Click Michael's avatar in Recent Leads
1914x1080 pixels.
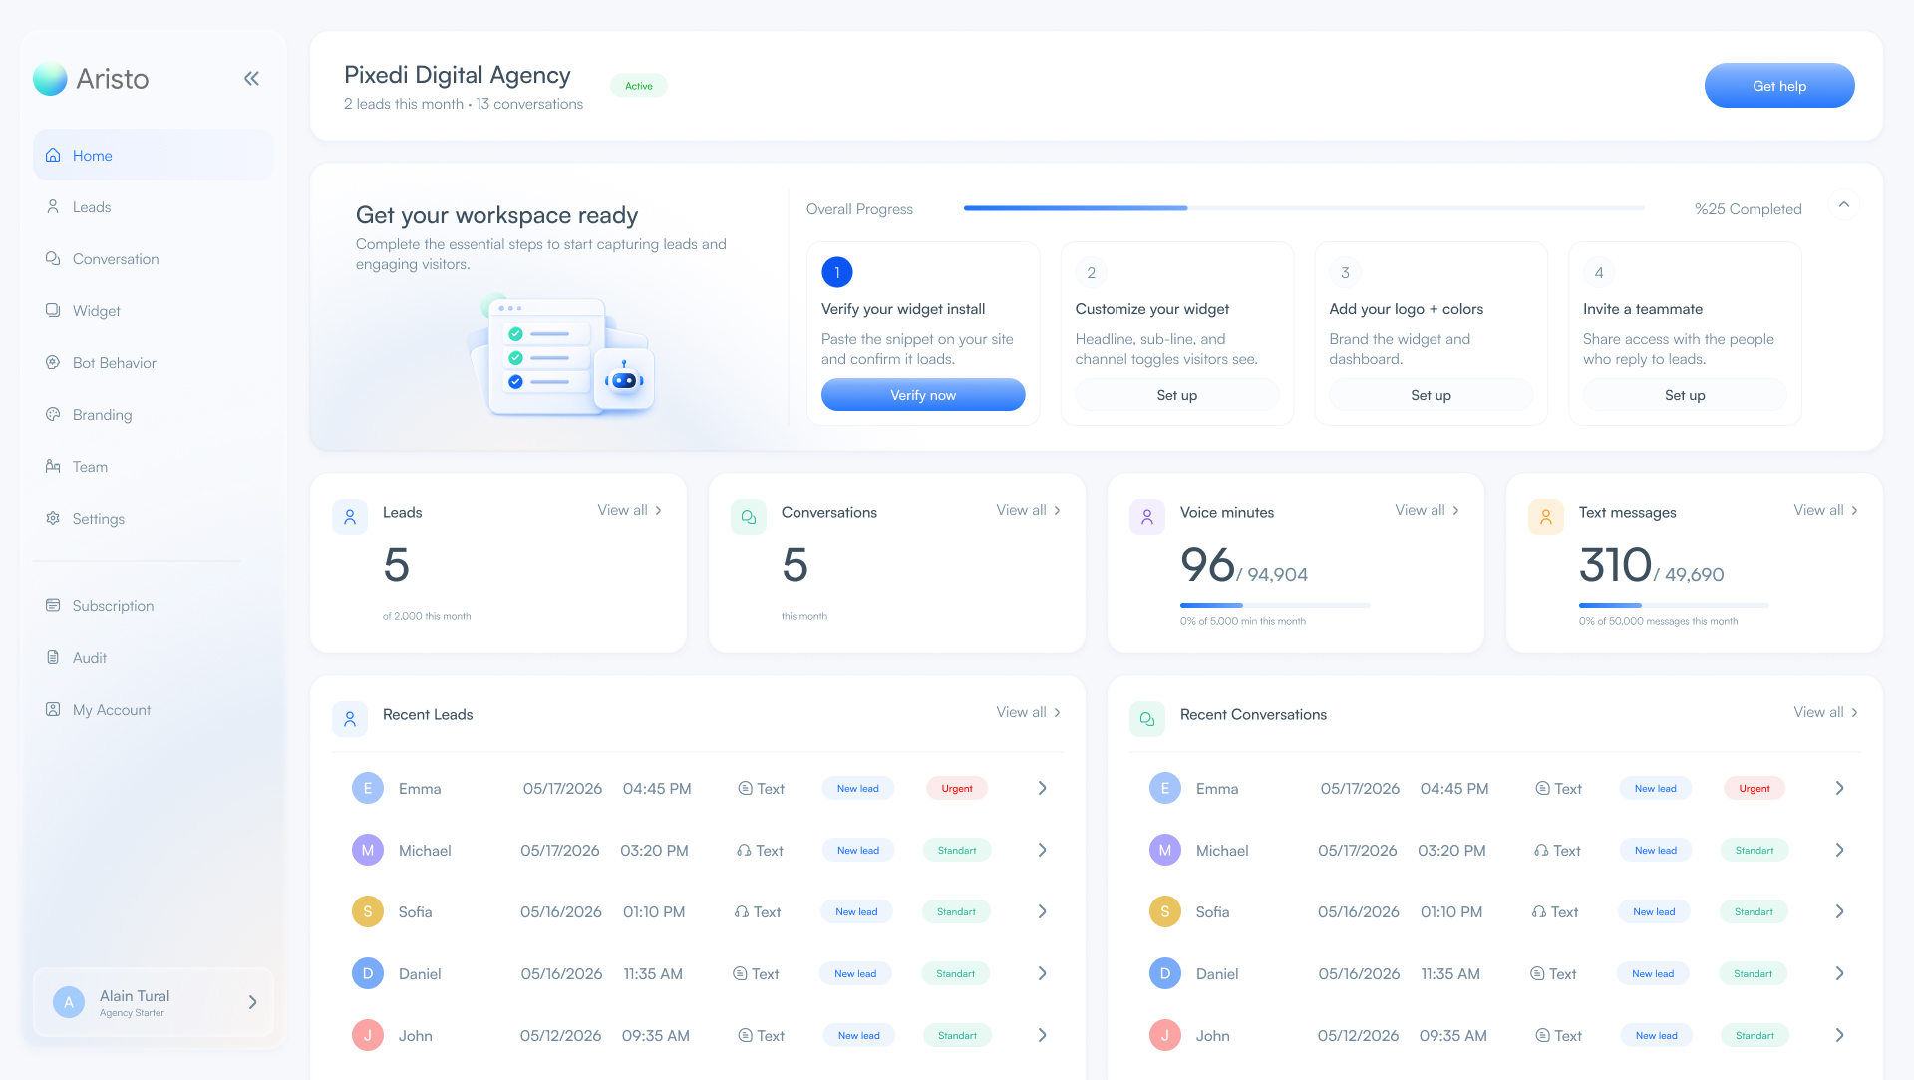(x=368, y=851)
